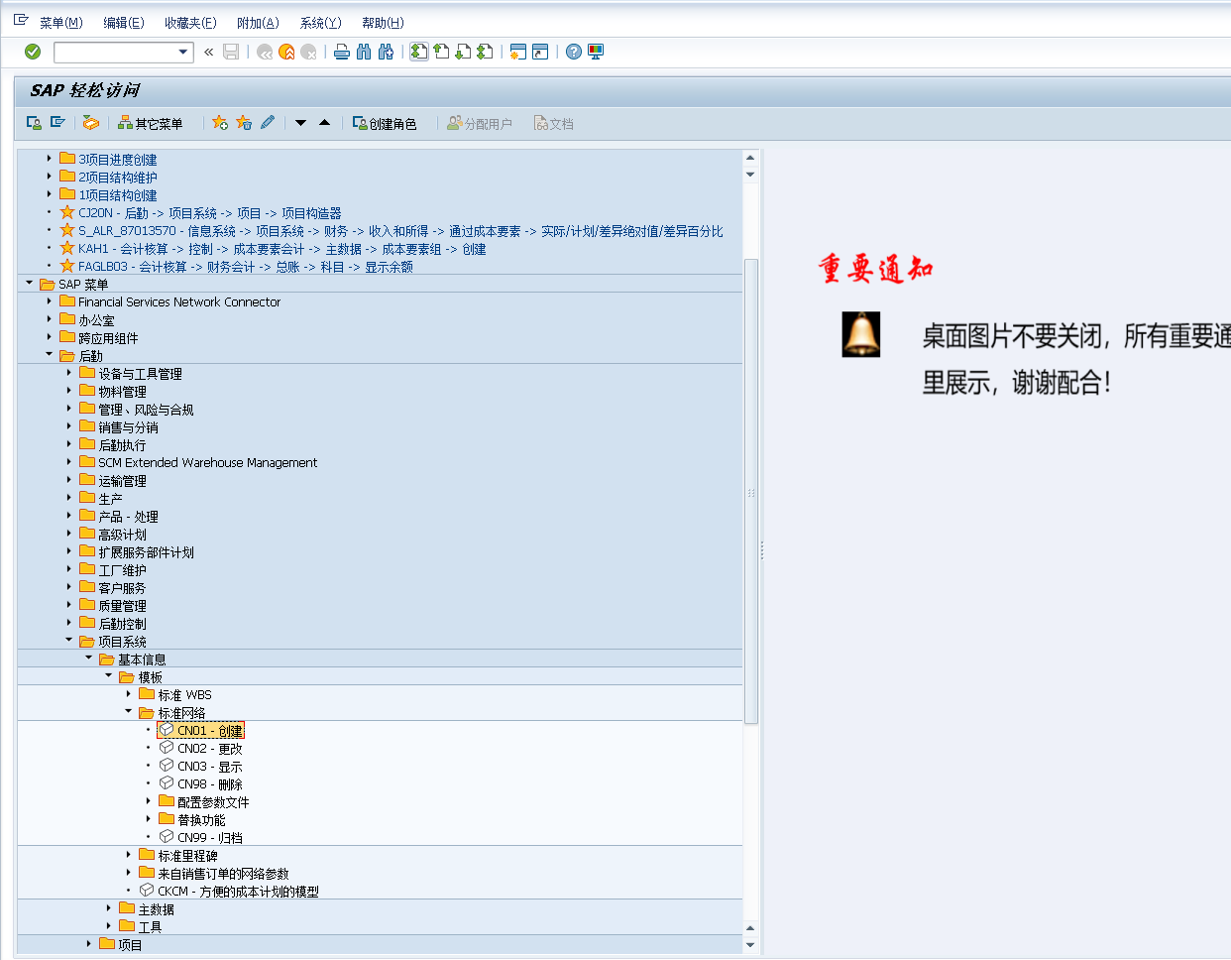Open the 收藏夹(F) menu
Image resolution: width=1231 pixels, height=960 pixels.
[190, 22]
